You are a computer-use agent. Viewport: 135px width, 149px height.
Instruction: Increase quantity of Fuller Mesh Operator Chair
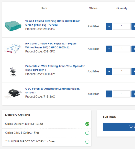click(133, 71)
